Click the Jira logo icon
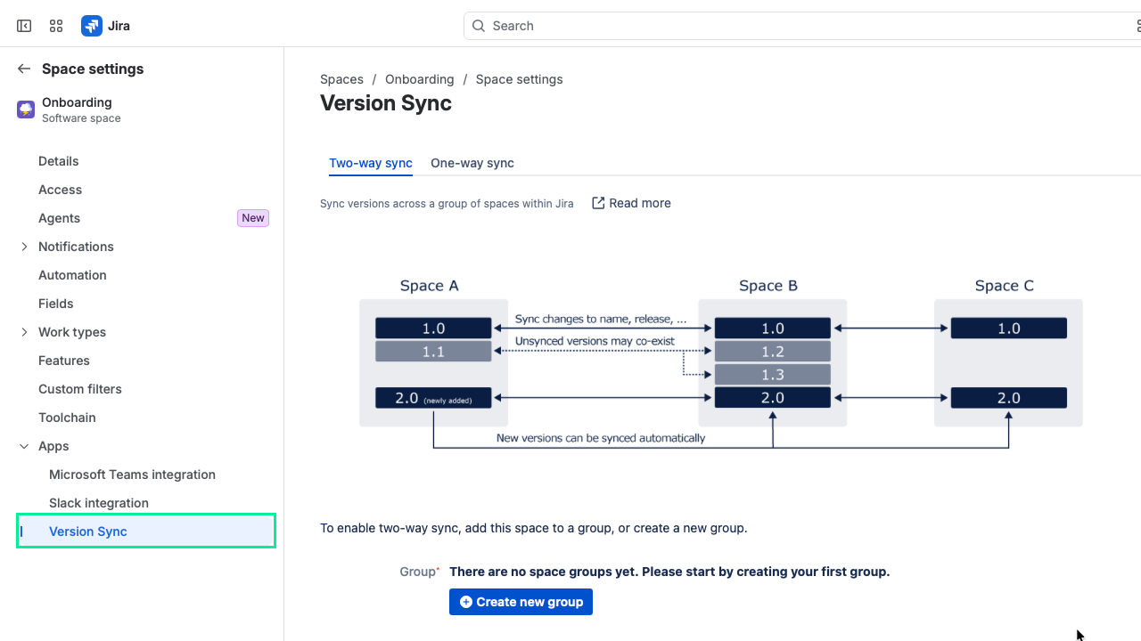1141x641 pixels. 91,26
